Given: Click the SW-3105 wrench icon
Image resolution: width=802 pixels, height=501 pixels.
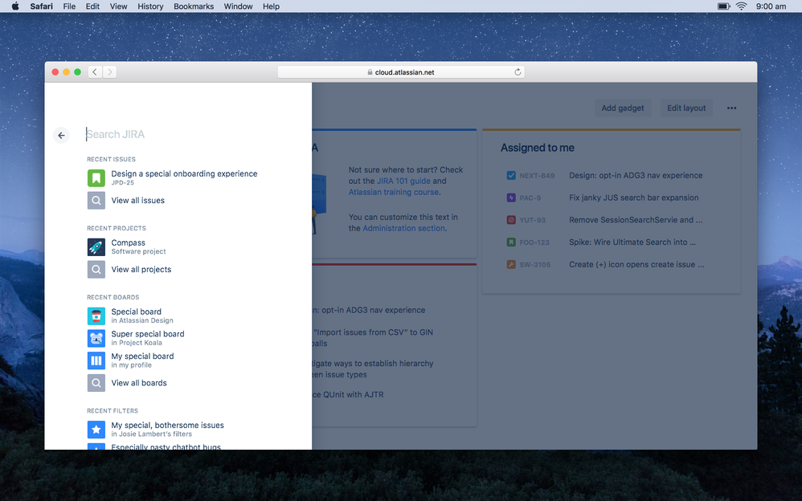Looking at the screenshot, I should click(x=511, y=264).
